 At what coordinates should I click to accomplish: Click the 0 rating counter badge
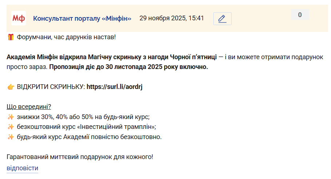[x=300, y=15]
